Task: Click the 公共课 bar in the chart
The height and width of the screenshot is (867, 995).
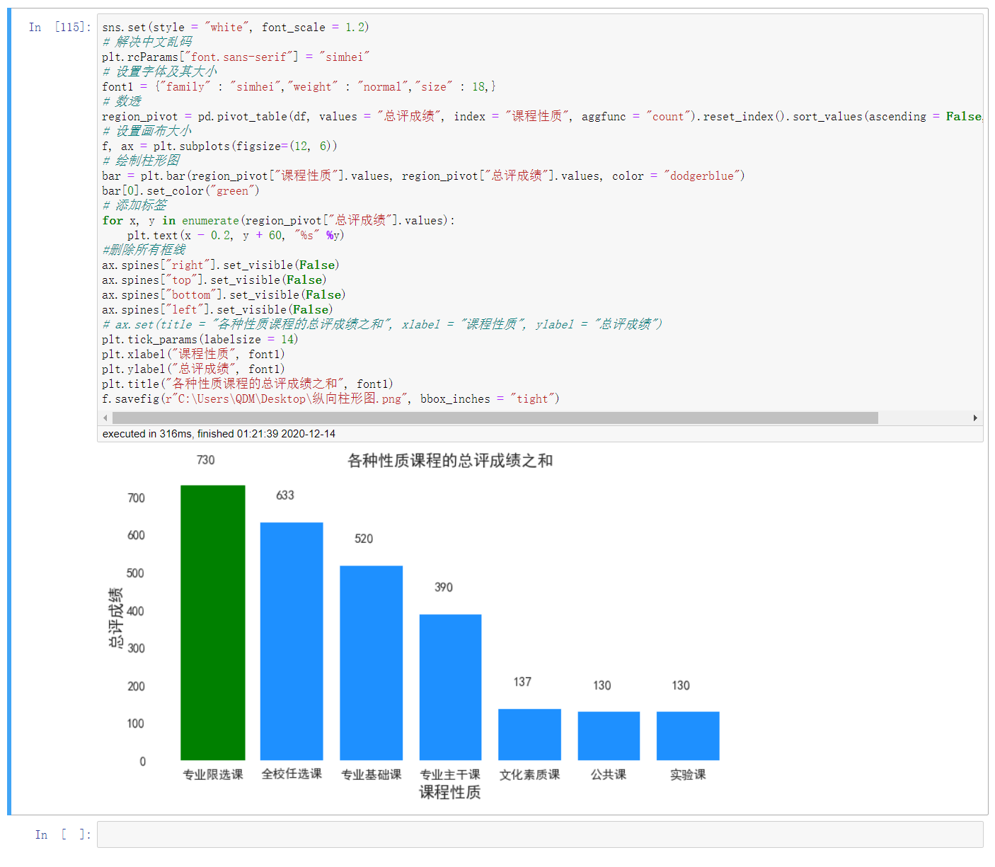Action: (609, 736)
